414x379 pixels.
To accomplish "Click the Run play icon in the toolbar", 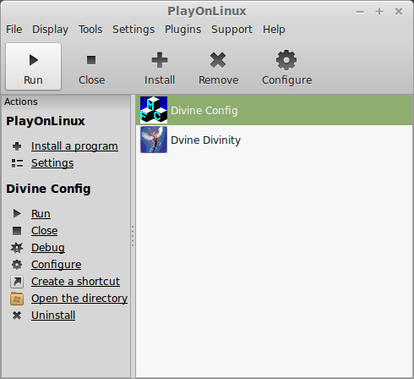I will pyautogui.click(x=34, y=60).
